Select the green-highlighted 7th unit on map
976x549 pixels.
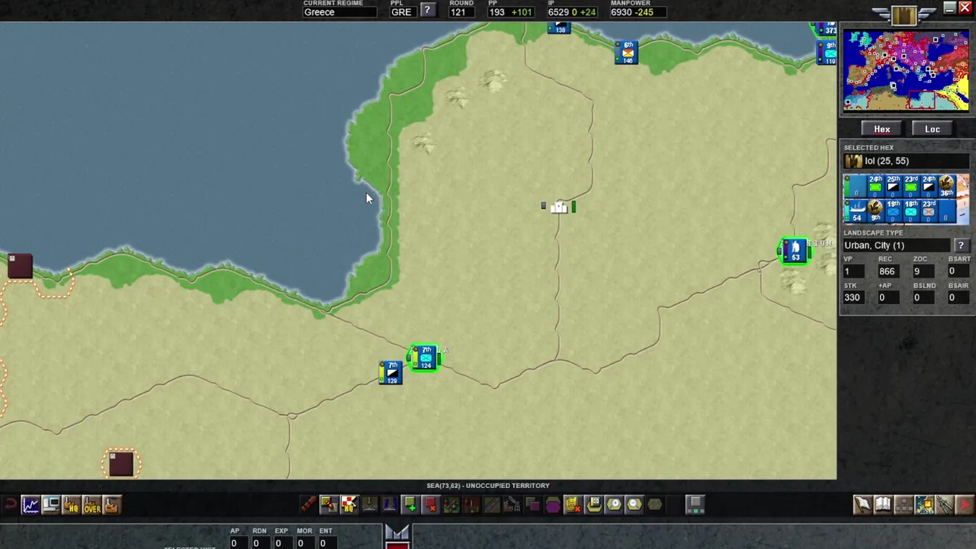point(425,358)
